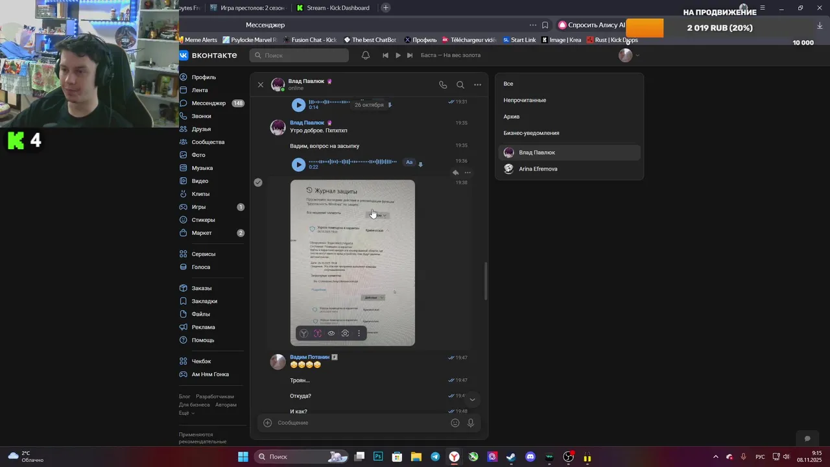
Task: Open Мессенджер in sidebar
Action: click(209, 103)
